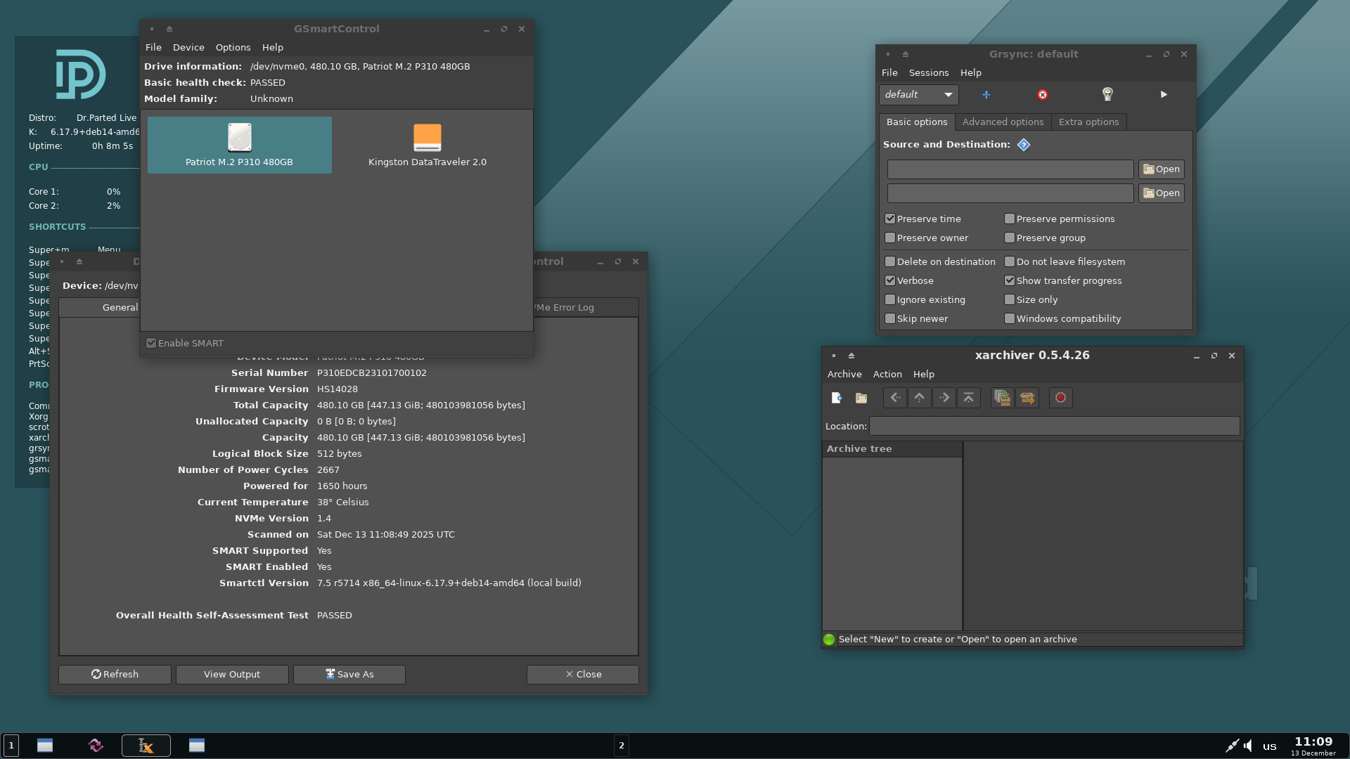Screen dimensions: 1350x759
Task: Uncheck the Verbose option
Action: point(890,280)
